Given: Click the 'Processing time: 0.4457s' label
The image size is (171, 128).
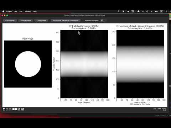Looking at the screenshot, I should 140,28.
